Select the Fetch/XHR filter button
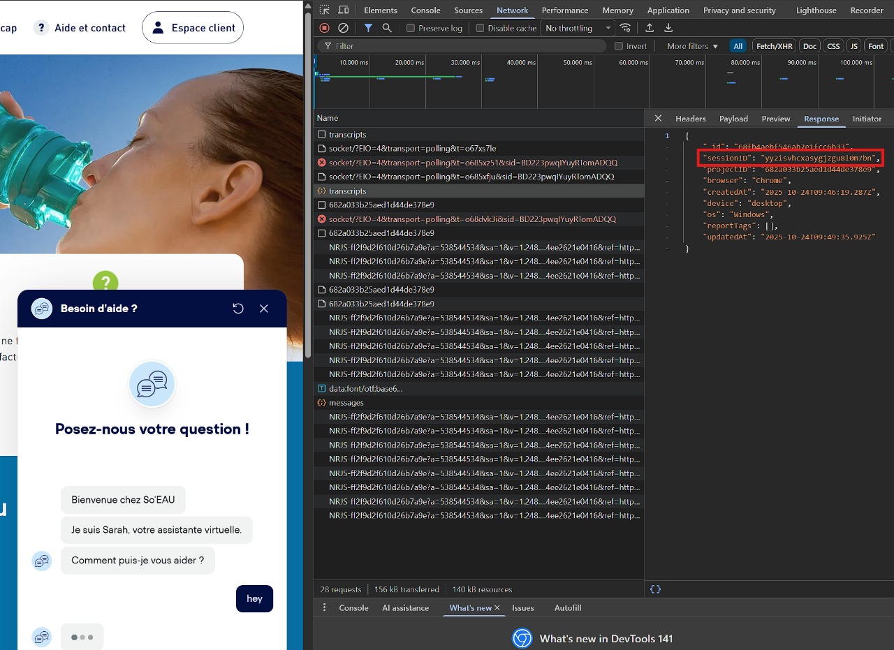This screenshot has width=894, height=650. [774, 46]
